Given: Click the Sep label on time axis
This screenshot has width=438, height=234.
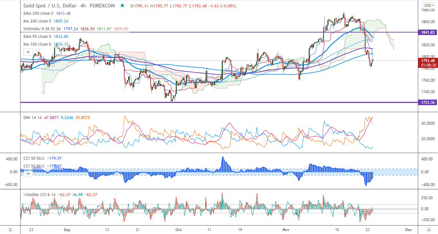Looking at the screenshot, I should point(67,230).
